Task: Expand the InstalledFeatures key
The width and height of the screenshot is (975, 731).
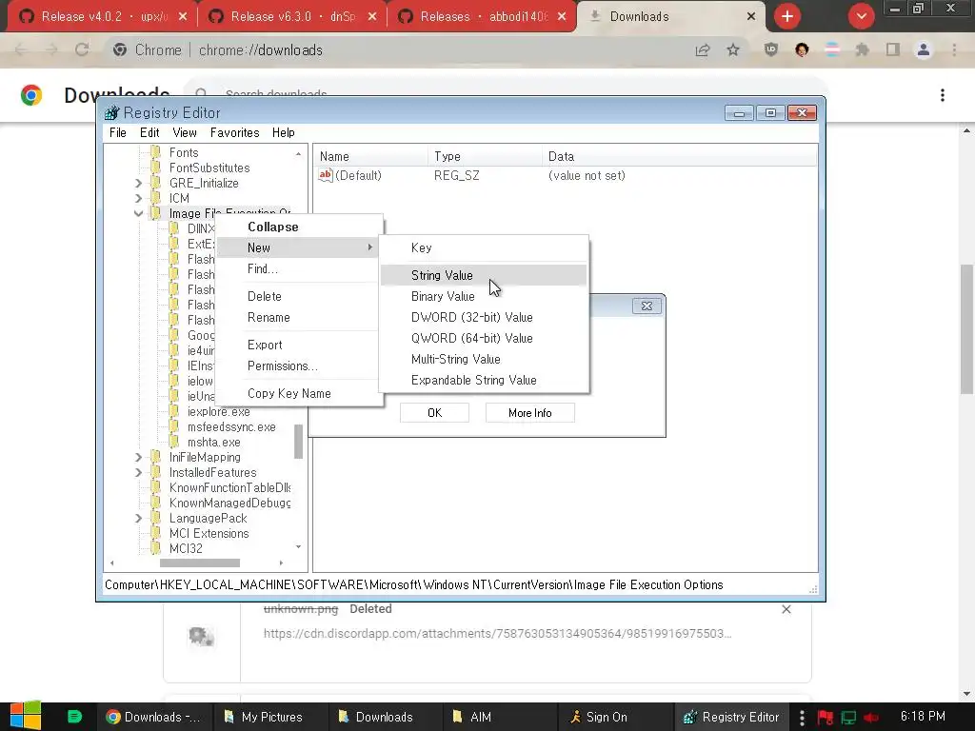Action: tap(139, 472)
